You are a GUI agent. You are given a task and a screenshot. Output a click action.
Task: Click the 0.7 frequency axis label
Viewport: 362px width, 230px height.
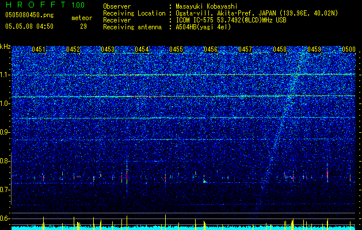[5, 190]
